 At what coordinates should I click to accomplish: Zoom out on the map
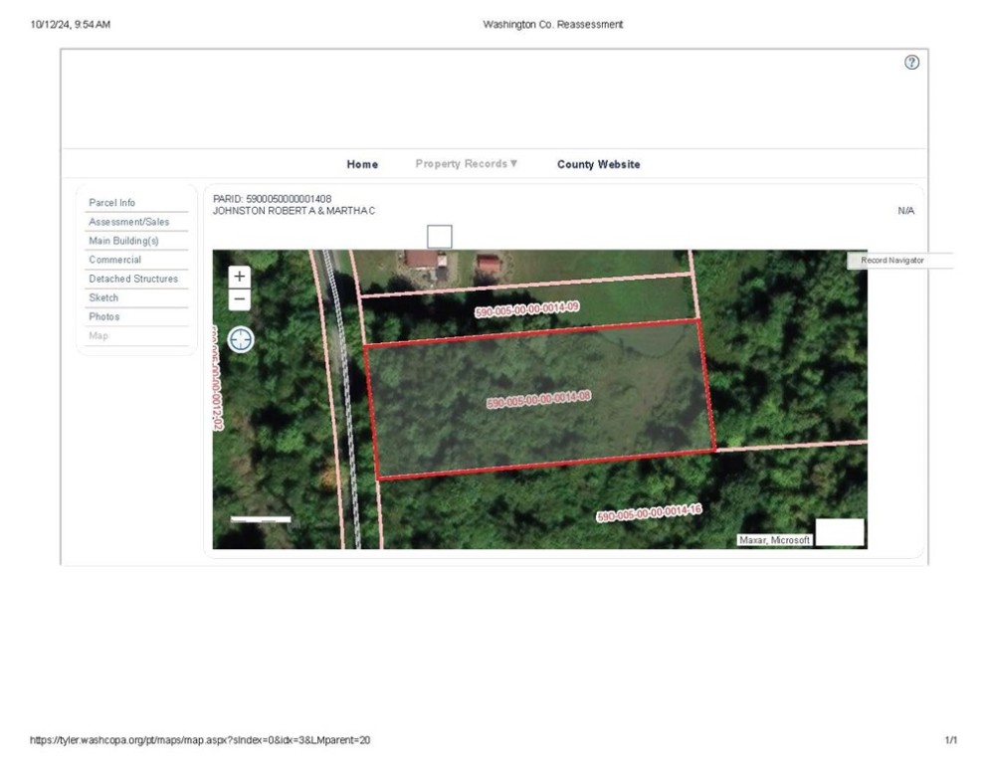(x=240, y=299)
